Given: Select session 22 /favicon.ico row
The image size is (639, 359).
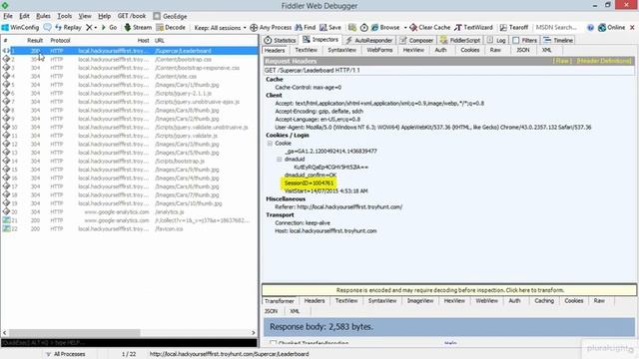Looking at the screenshot, I should coord(130,229).
